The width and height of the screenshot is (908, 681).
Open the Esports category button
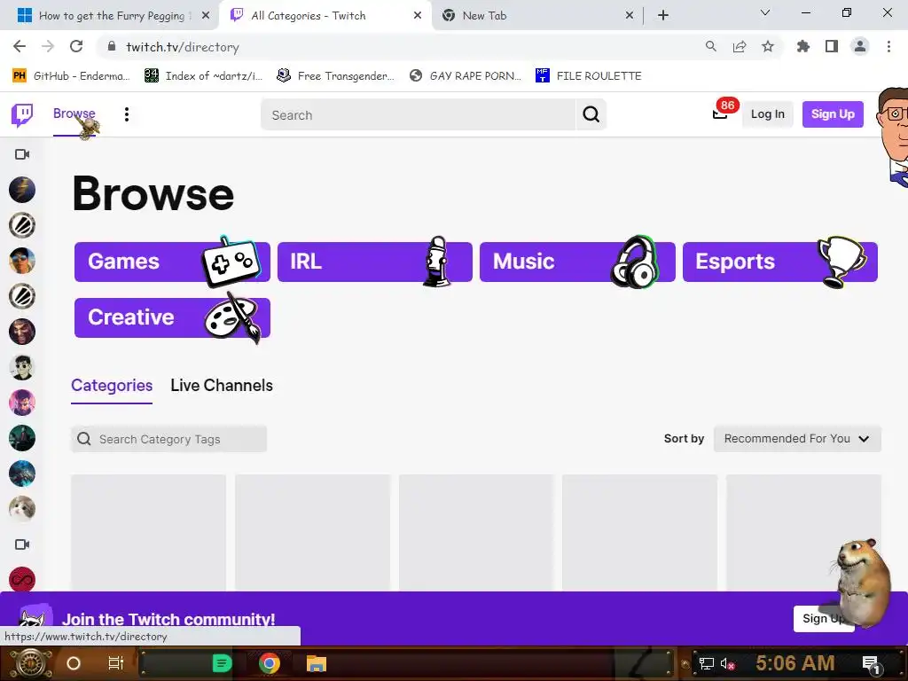coord(780,262)
